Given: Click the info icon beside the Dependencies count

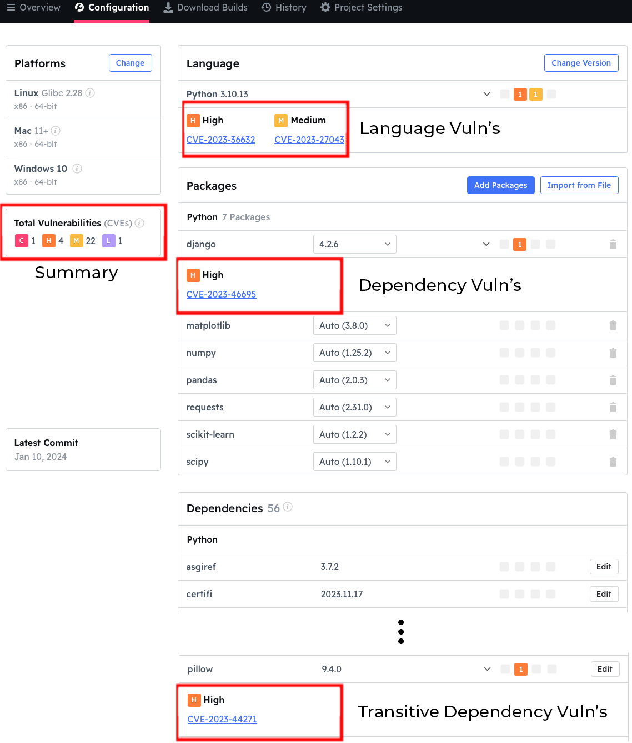Looking at the screenshot, I should pyautogui.click(x=288, y=507).
